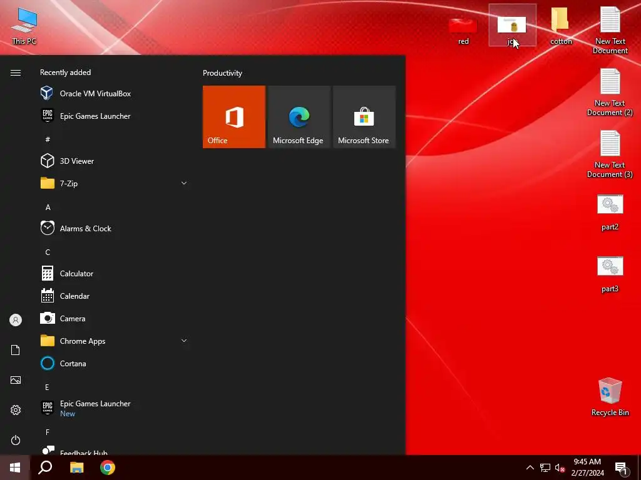Screen dimensions: 641x480
Task: Show hidden system tray icons
Action: 530,467
